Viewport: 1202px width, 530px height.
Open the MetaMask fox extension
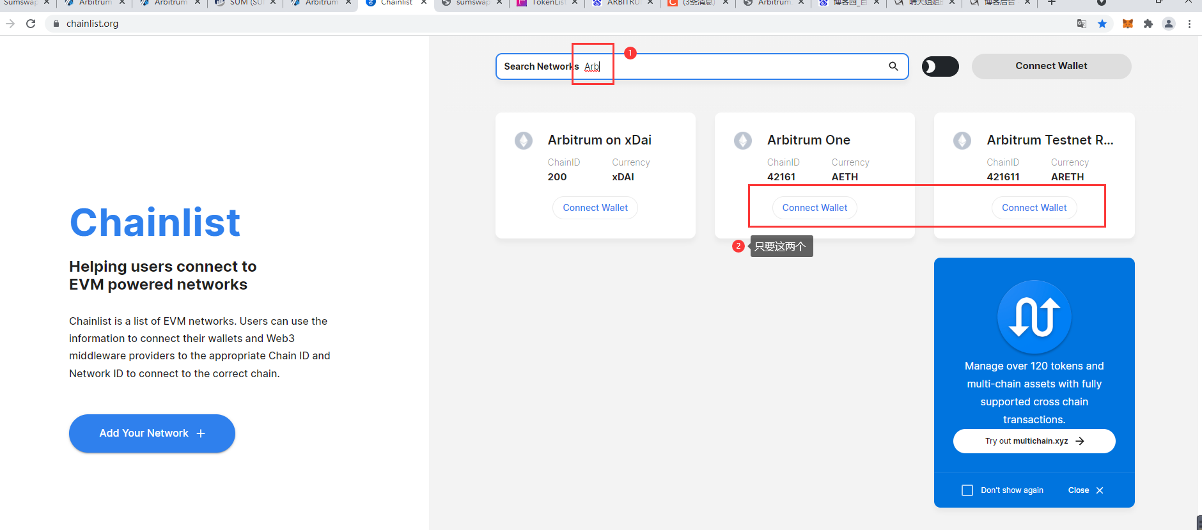click(x=1128, y=24)
